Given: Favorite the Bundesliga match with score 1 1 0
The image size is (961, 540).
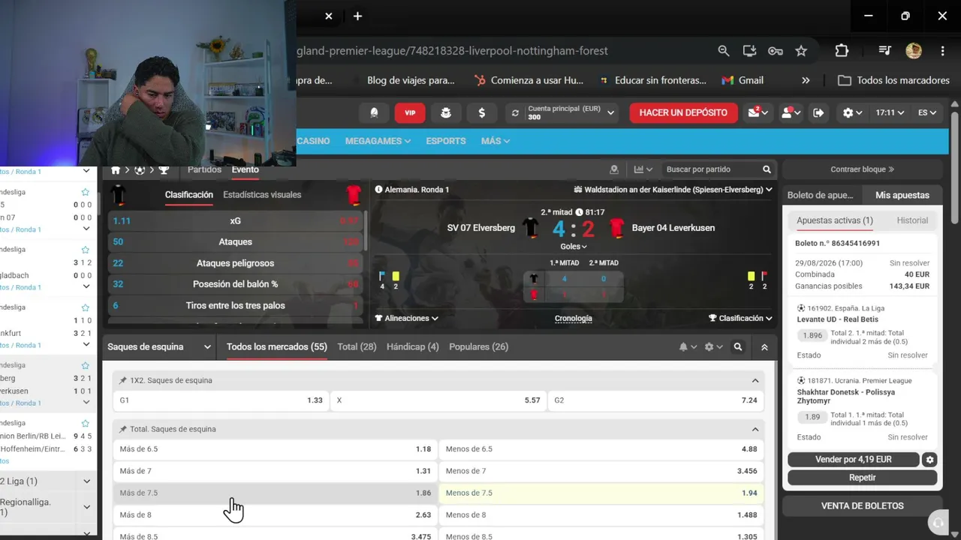Looking at the screenshot, I should click(x=86, y=307).
